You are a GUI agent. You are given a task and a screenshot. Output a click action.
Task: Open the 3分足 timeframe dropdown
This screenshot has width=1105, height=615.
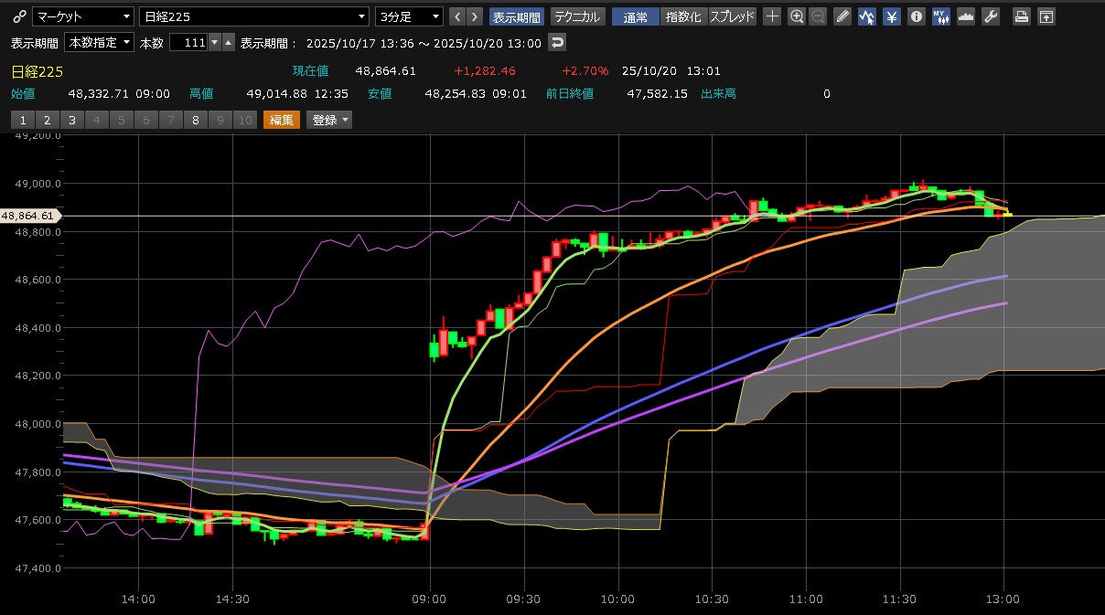[409, 16]
